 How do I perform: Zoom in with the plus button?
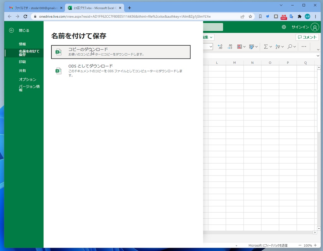[315, 245]
